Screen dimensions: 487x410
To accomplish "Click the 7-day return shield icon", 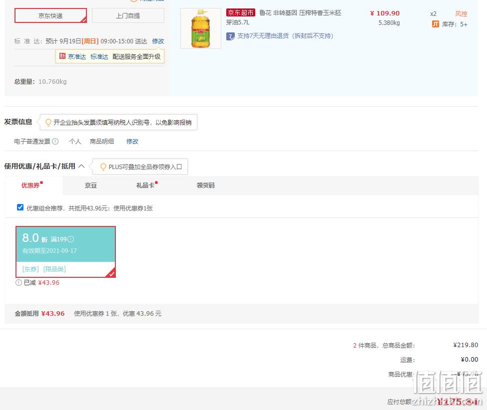I will (x=230, y=36).
